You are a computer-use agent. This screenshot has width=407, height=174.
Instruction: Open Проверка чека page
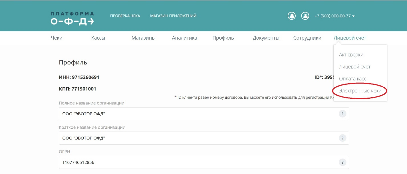tap(125, 16)
